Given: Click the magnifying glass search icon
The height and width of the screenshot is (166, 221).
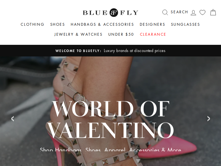Looking at the screenshot, I should pyautogui.click(x=165, y=12).
